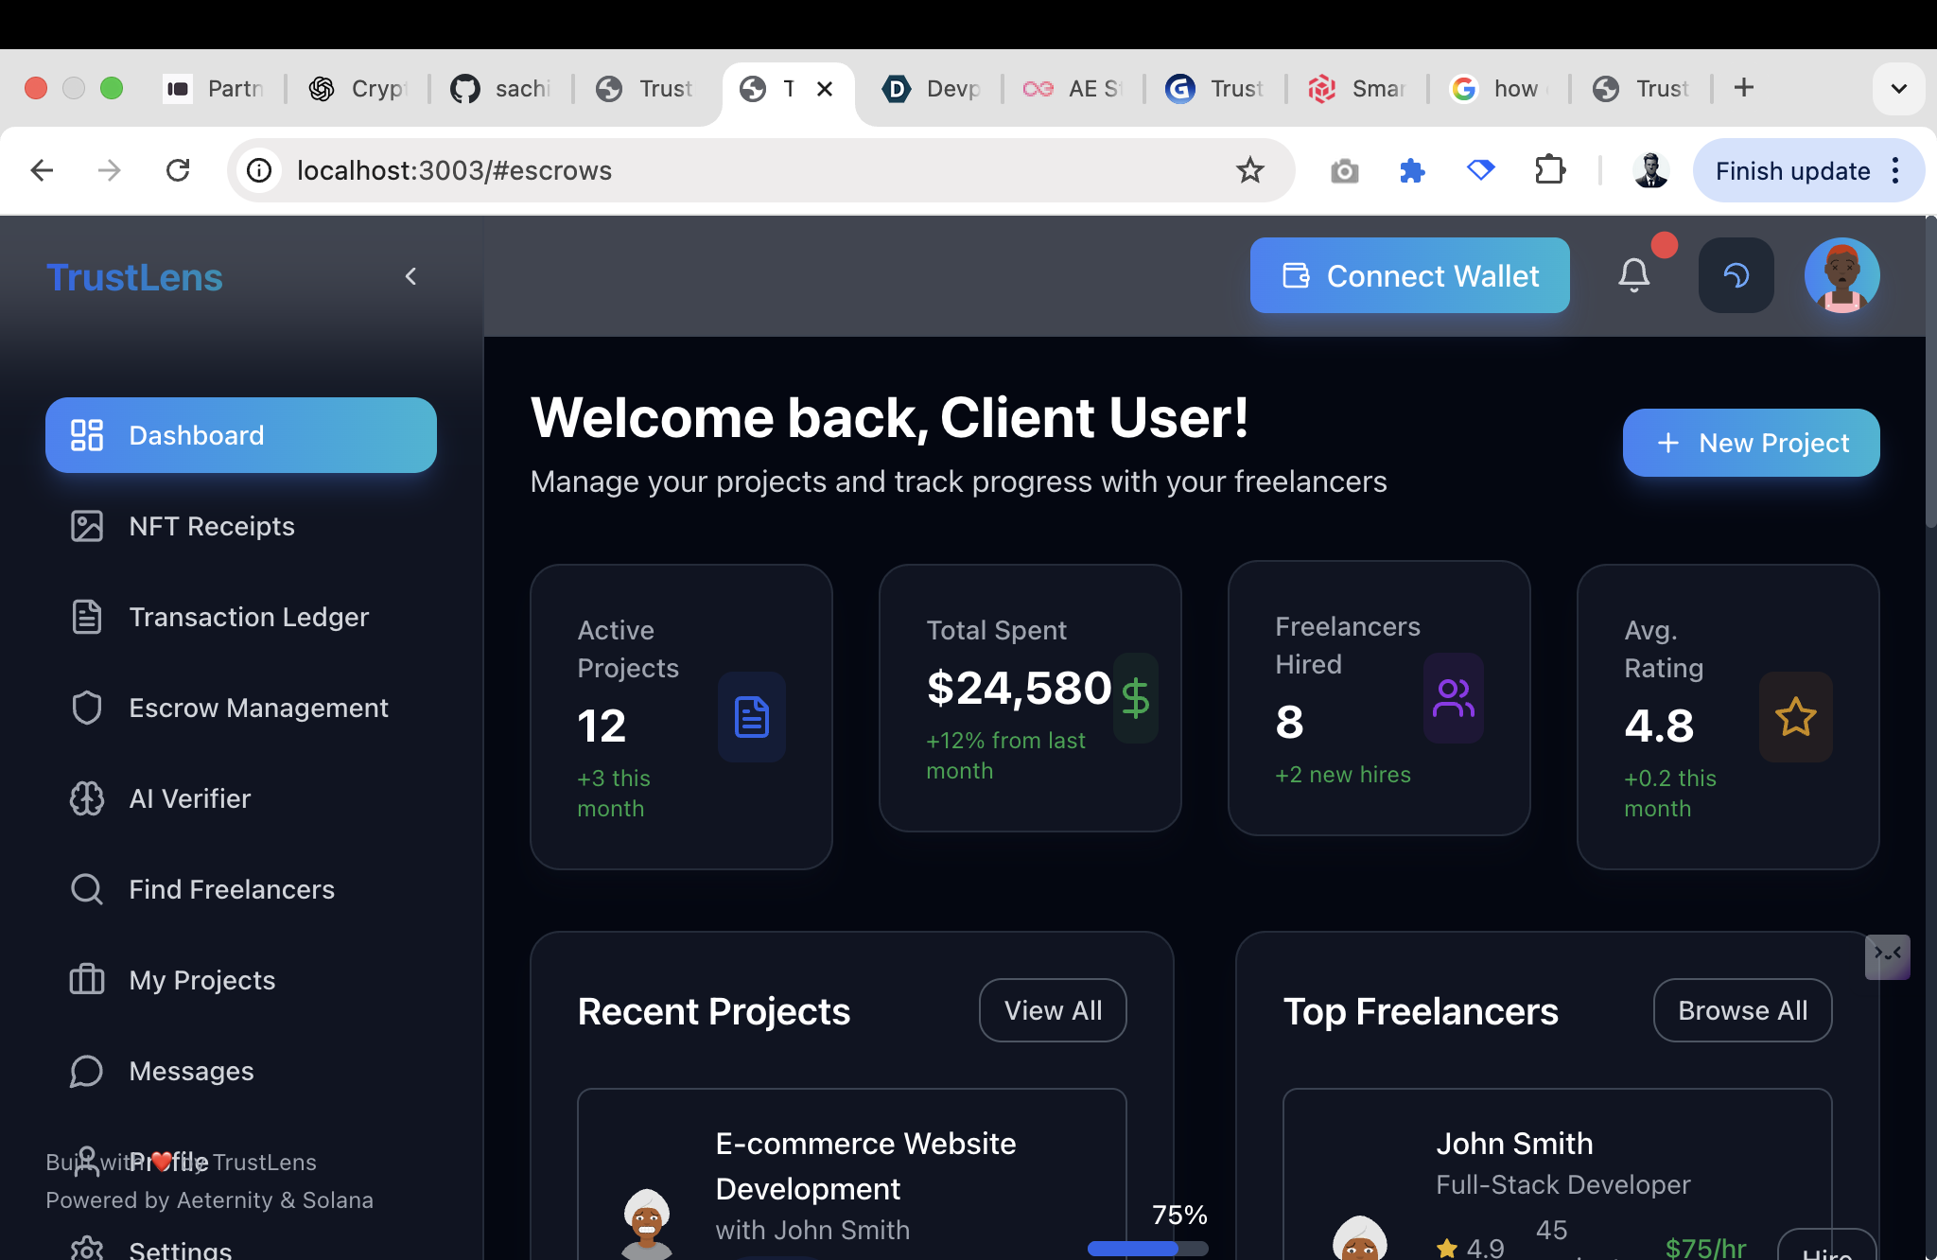Select NFT Receipts in the sidebar
This screenshot has height=1260, width=1937.
211,526
